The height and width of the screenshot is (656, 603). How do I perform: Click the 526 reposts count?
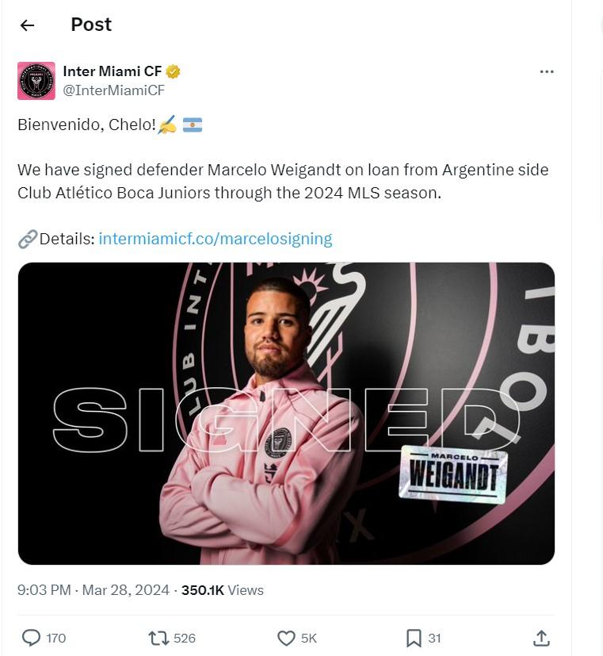pos(185,638)
